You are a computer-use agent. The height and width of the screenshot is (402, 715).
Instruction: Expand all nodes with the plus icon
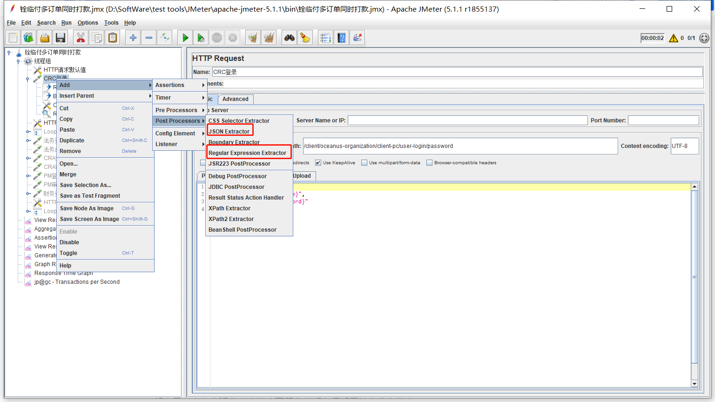[x=133, y=38]
